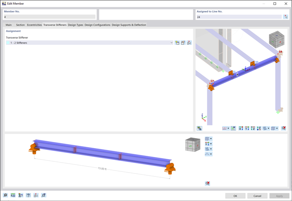Image resolution: width=292 pixels, height=201 pixels.
Task: Click the navigation cube in 3D view
Action: point(277,40)
